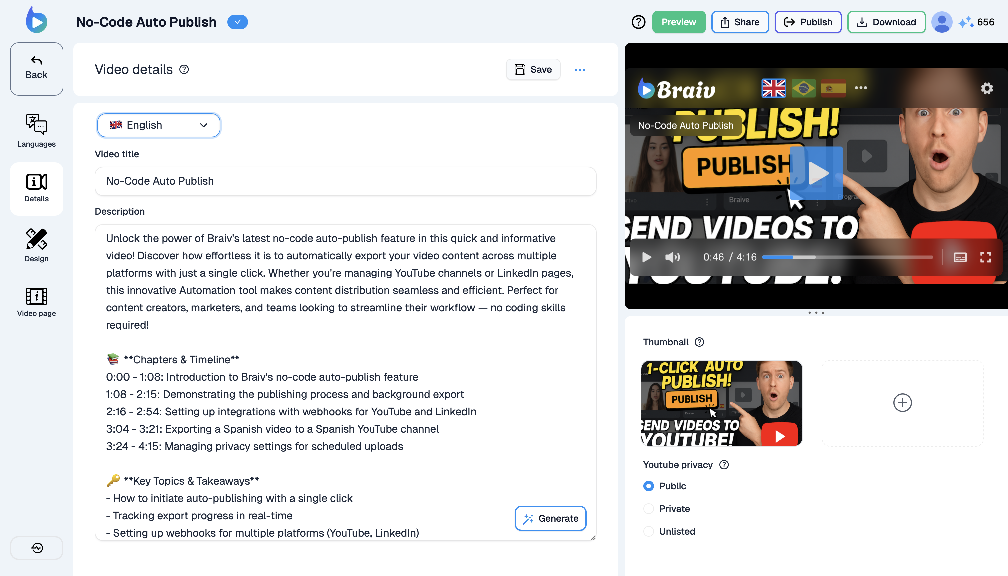1008x576 pixels.
Task: Switch to the Languages sidebar tab
Action: tap(36, 130)
